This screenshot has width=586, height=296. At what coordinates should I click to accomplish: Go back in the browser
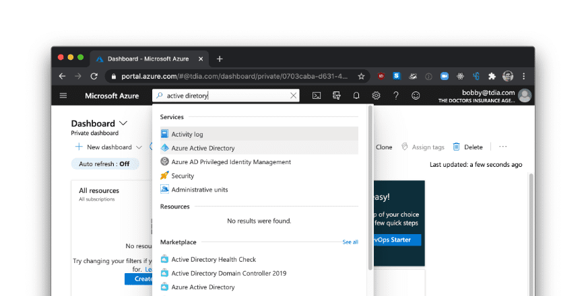62,76
